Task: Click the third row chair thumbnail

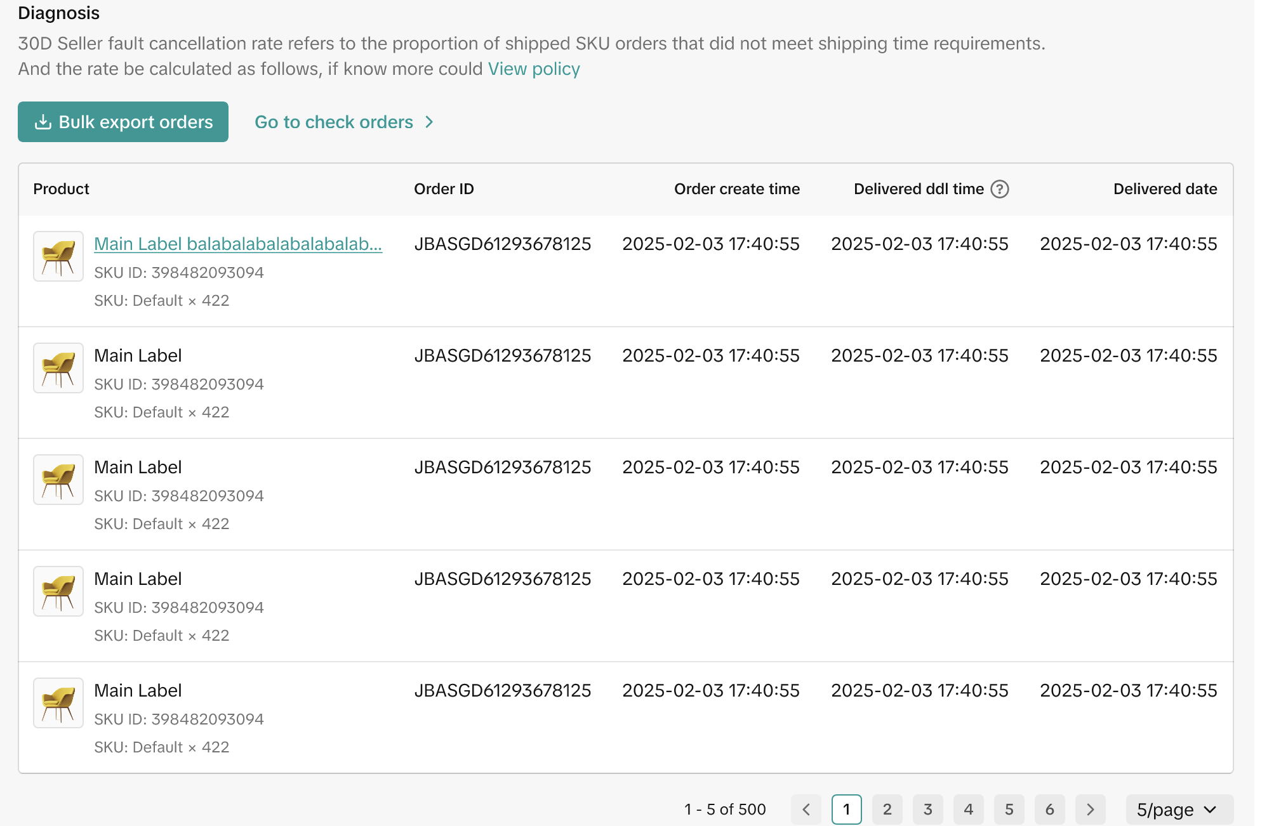Action: (x=58, y=480)
